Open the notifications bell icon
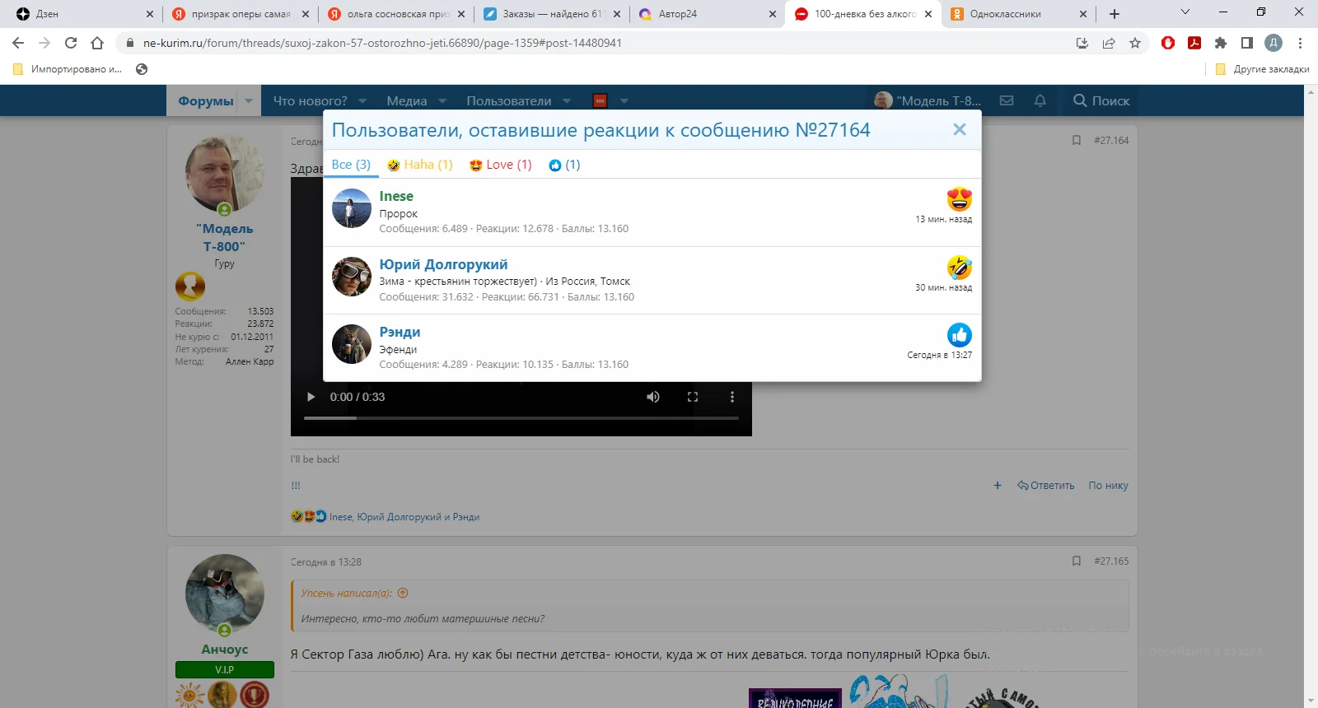The height and width of the screenshot is (708, 1318). click(x=1040, y=100)
